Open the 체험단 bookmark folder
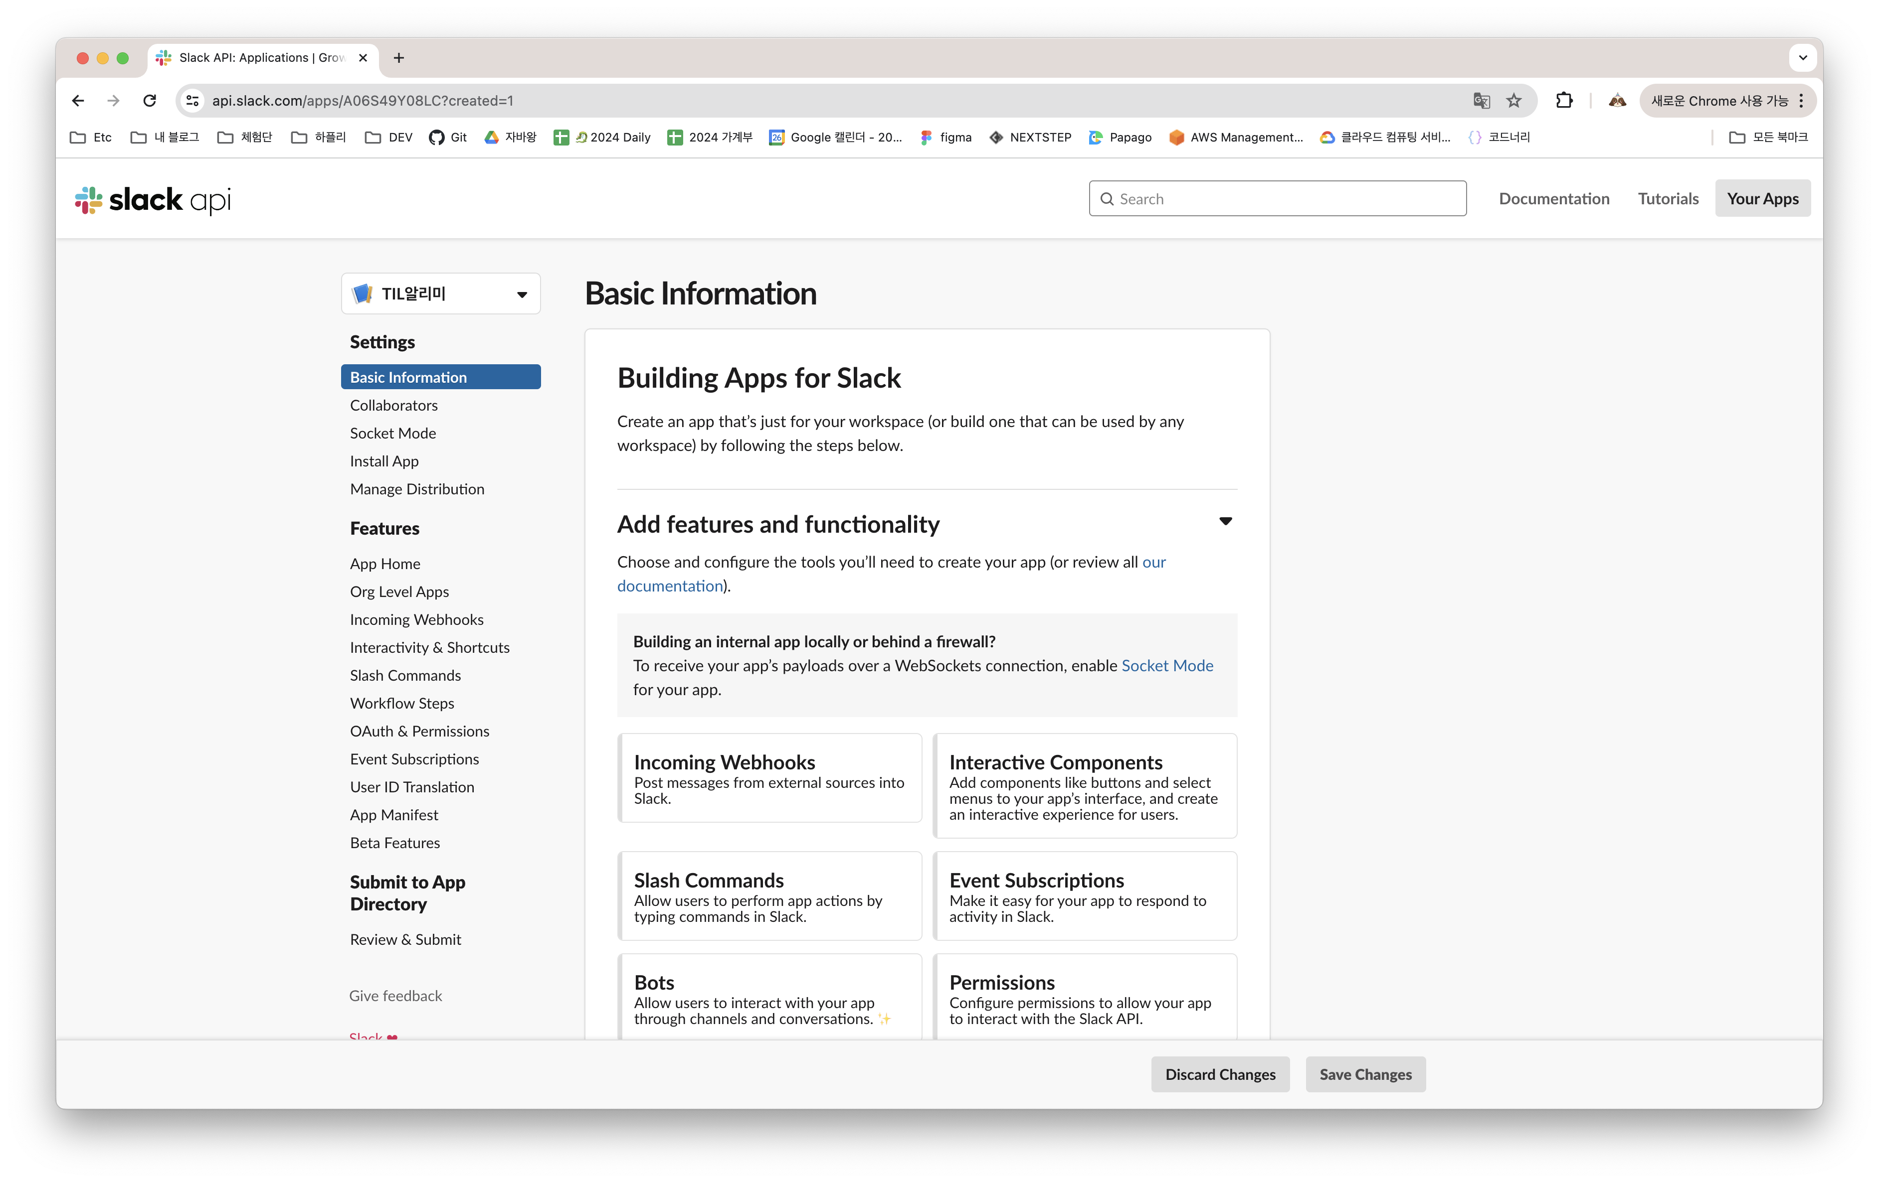This screenshot has height=1183, width=1879. click(245, 137)
